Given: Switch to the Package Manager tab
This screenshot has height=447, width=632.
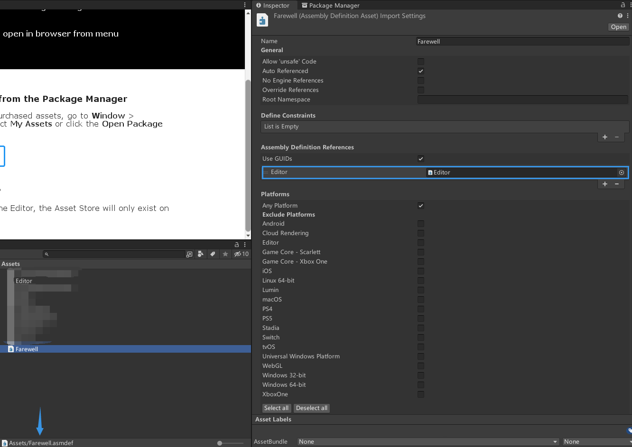Looking at the screenshot, I should click(x=331, y=5).
